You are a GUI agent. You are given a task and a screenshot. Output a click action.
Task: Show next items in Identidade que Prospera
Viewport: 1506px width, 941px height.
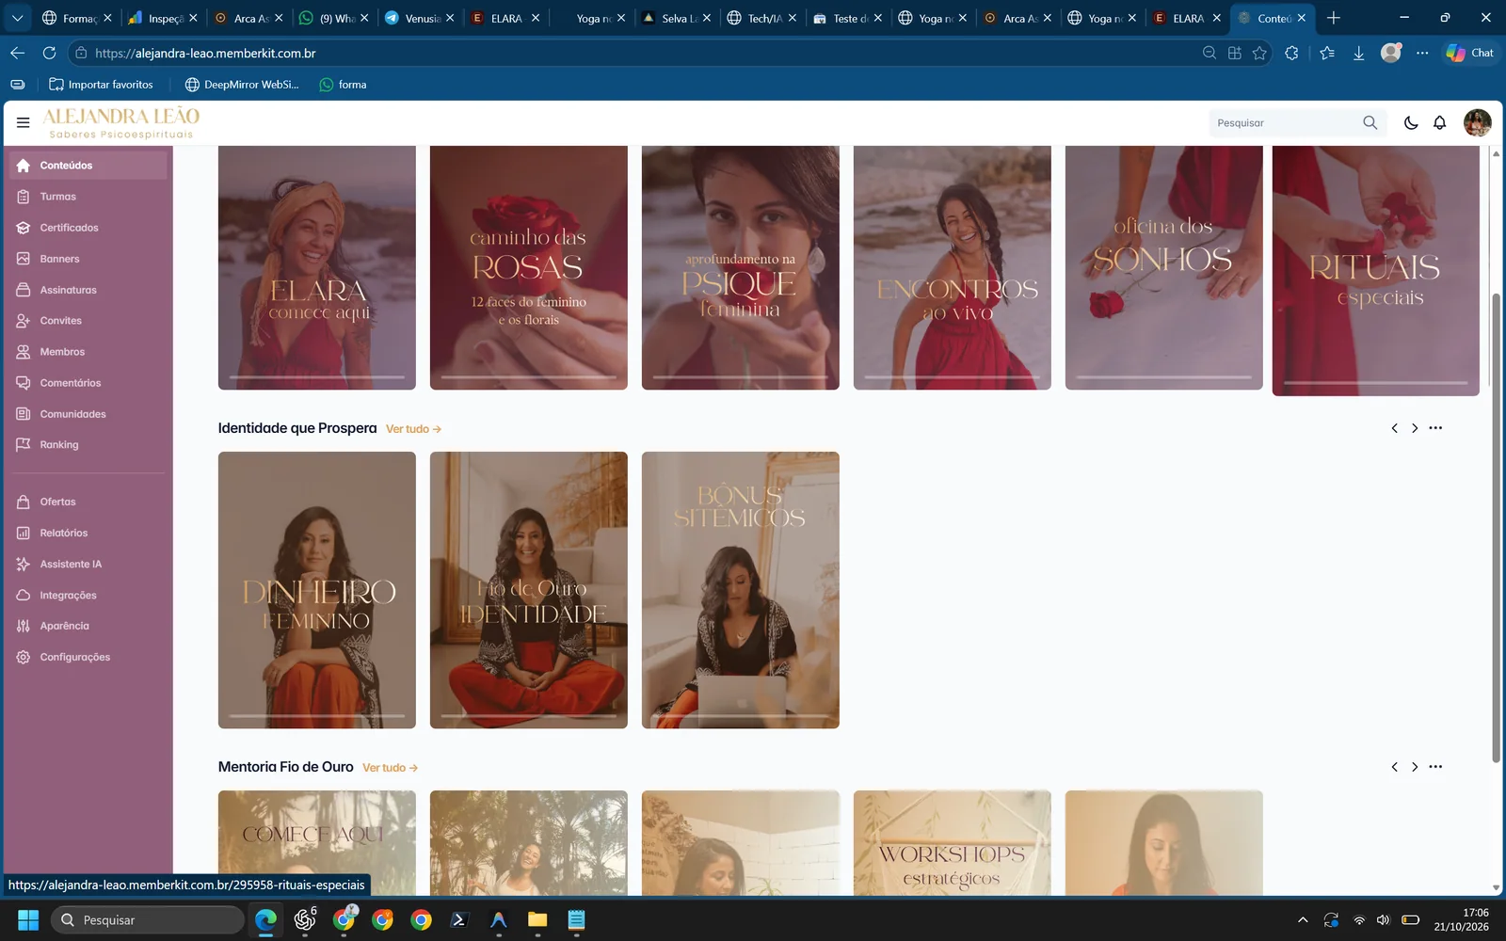coord(1414,428)
